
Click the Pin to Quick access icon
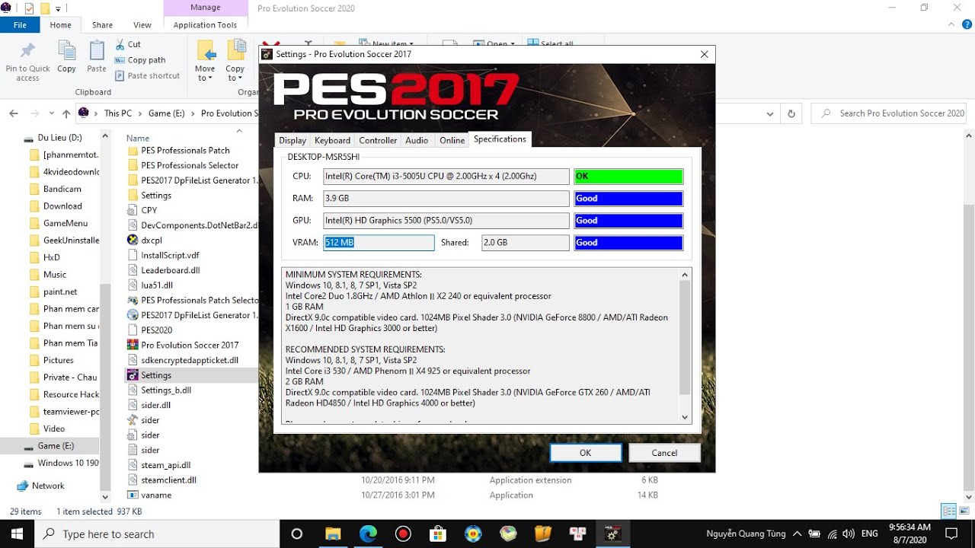pyautogui.click(x=27, y=52)
